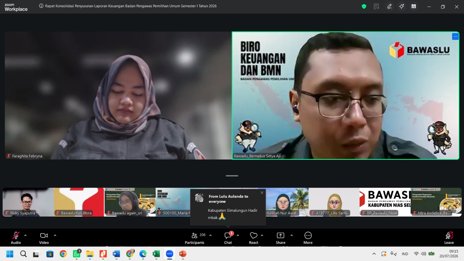Open the AI Companion sparkle icon
Viewport: 464px width, 261px height.
pos(402,6)
